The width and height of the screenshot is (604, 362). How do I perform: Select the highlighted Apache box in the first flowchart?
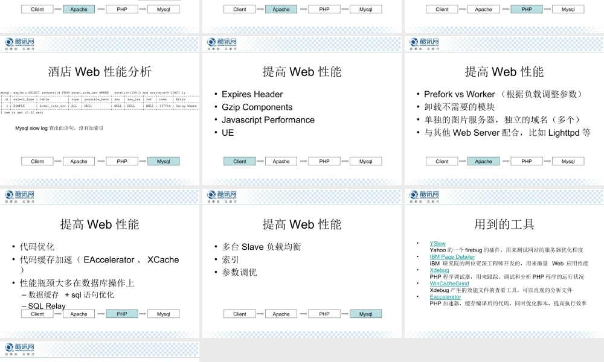(80, 9)
